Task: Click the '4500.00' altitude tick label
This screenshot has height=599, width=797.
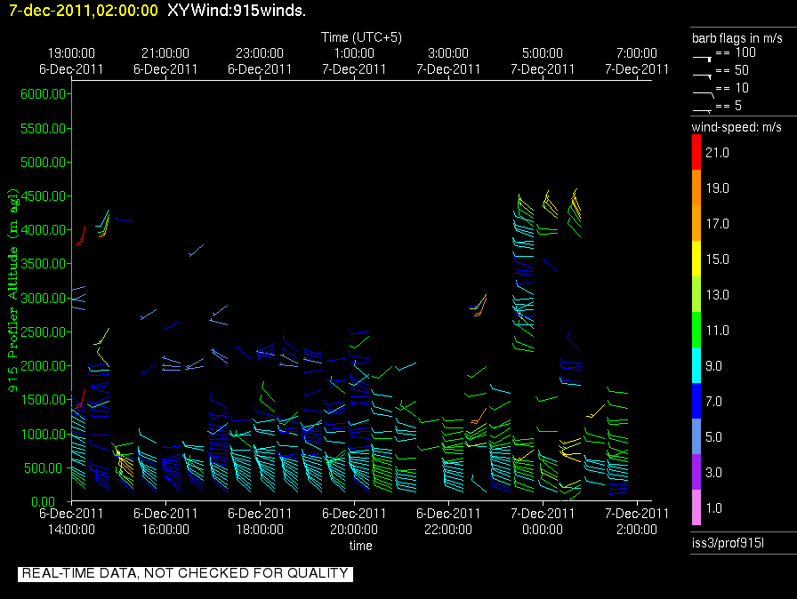Action: point(44,196)
